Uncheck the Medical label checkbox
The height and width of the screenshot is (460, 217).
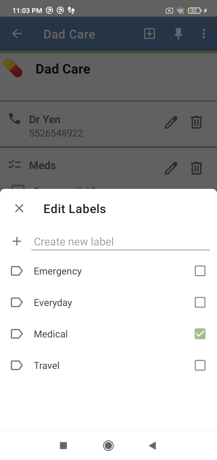point(200,334)
